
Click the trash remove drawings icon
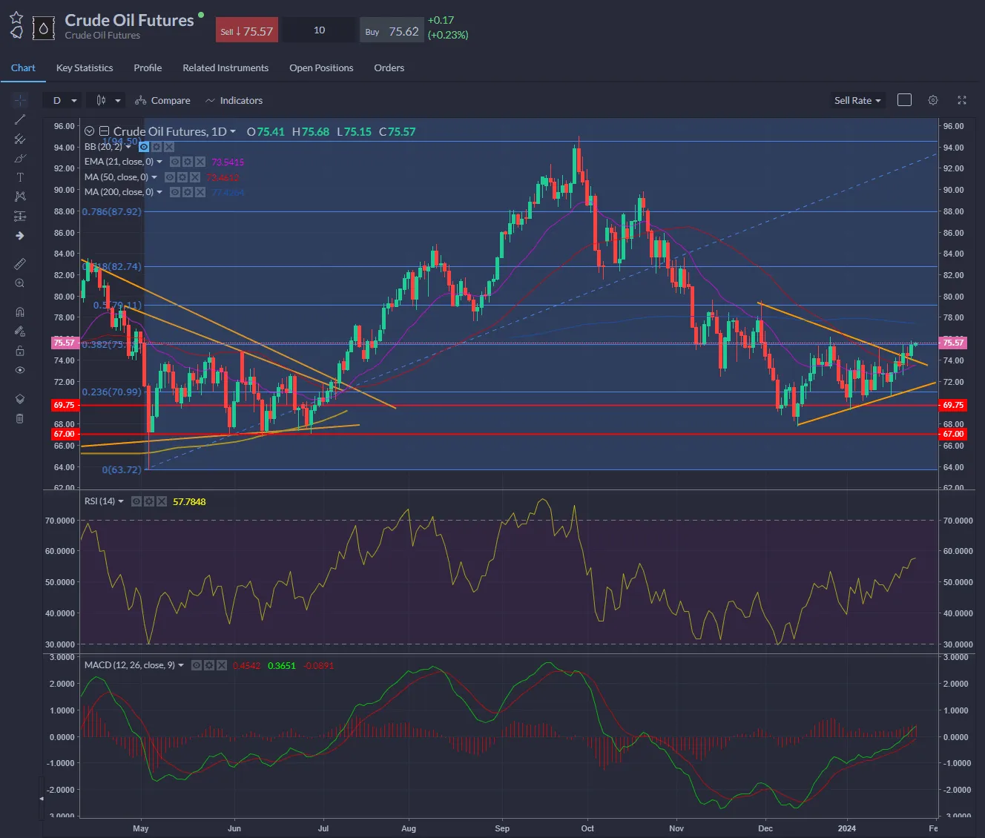(20, 419)
